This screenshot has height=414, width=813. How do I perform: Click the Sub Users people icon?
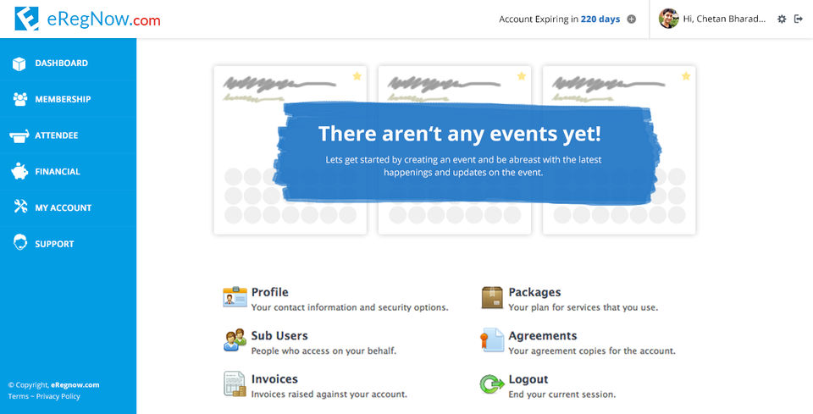235,339
